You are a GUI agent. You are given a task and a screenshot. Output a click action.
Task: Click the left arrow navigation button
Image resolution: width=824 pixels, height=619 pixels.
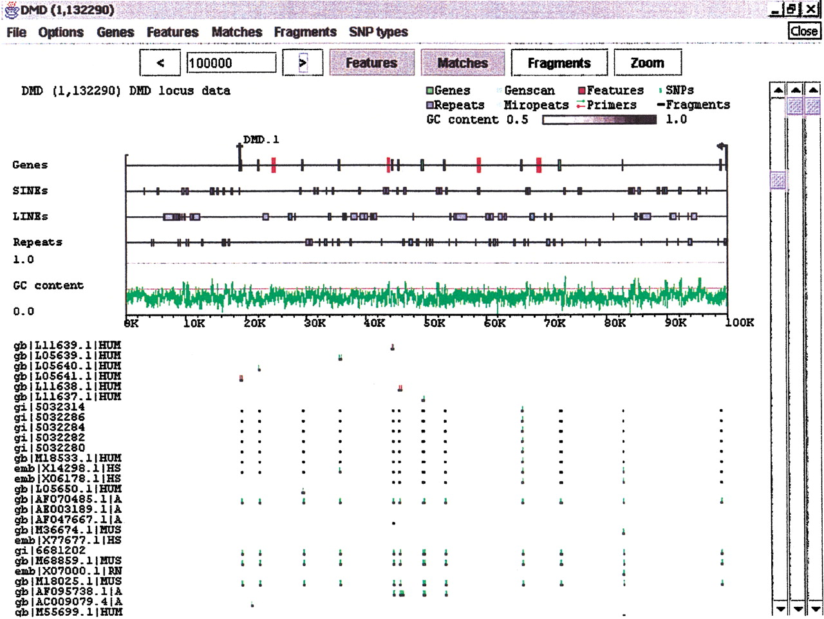point(160,63)
